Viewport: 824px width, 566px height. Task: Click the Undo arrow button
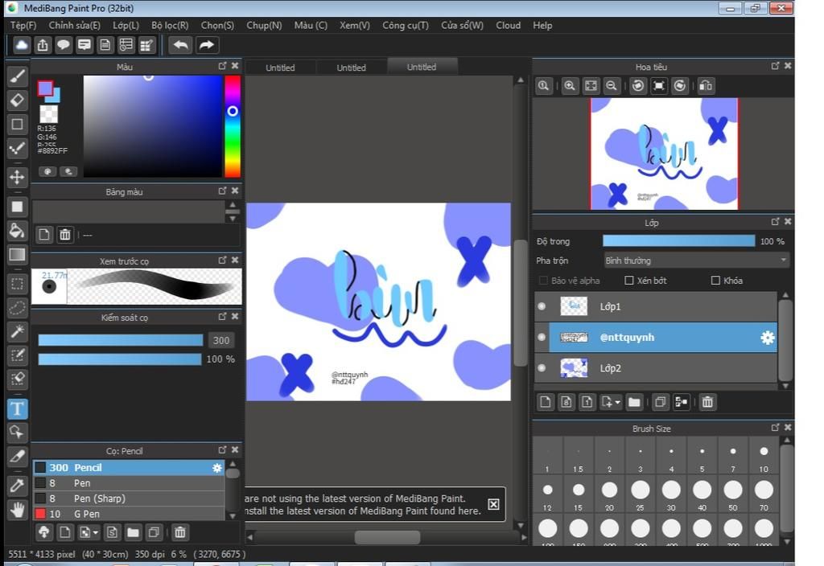point(180,45)
